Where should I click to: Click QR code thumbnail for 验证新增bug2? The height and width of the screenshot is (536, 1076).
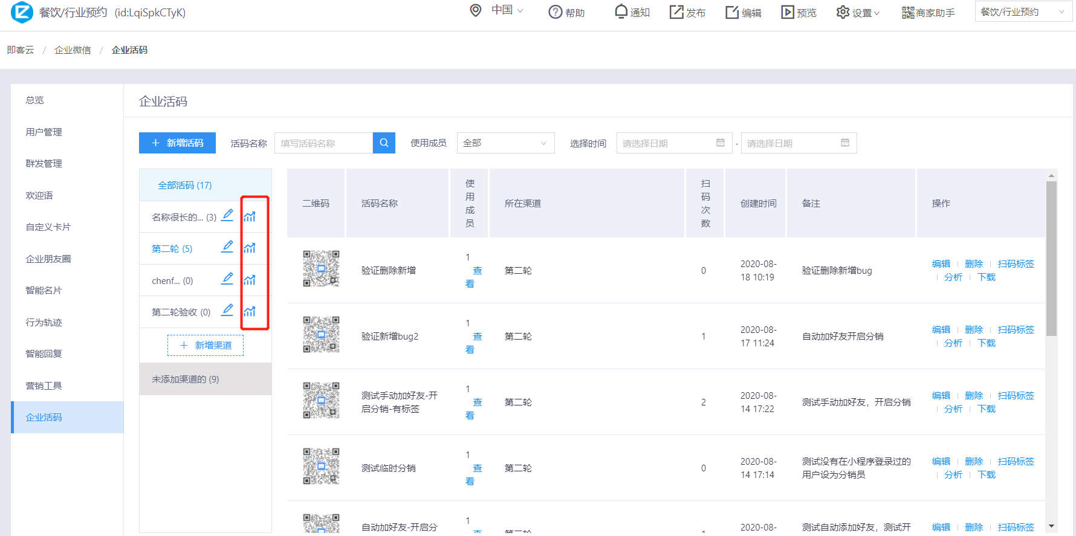click(x=321, y=335)
